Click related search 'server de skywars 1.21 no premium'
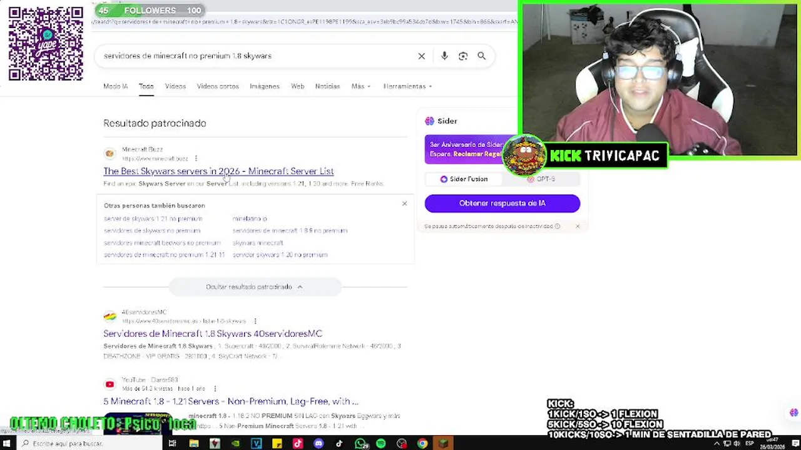Viewport: 801px width, 450px height. 153,219
